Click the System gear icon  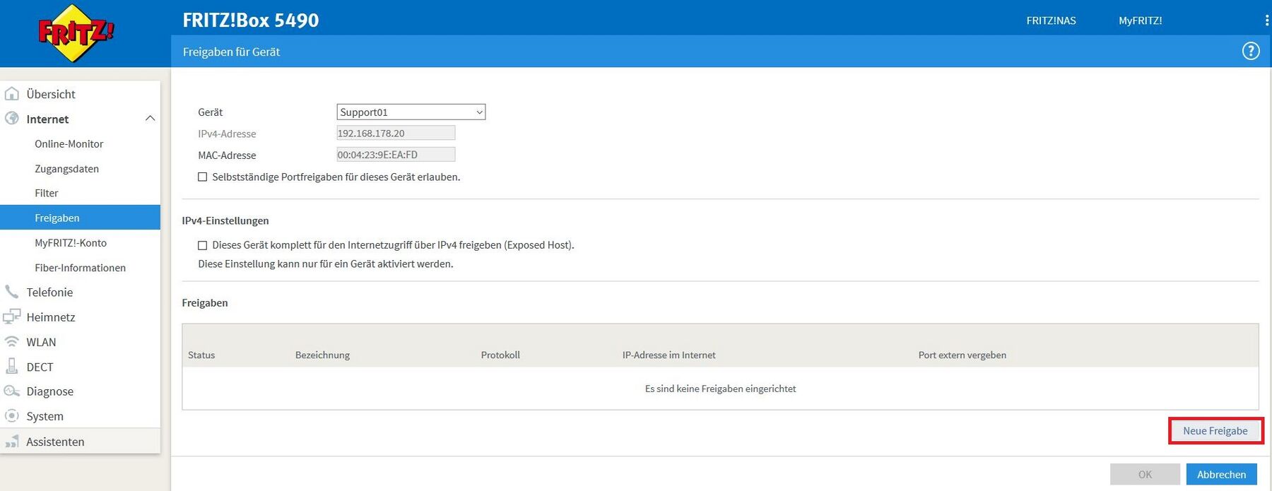tap(12, 415)
